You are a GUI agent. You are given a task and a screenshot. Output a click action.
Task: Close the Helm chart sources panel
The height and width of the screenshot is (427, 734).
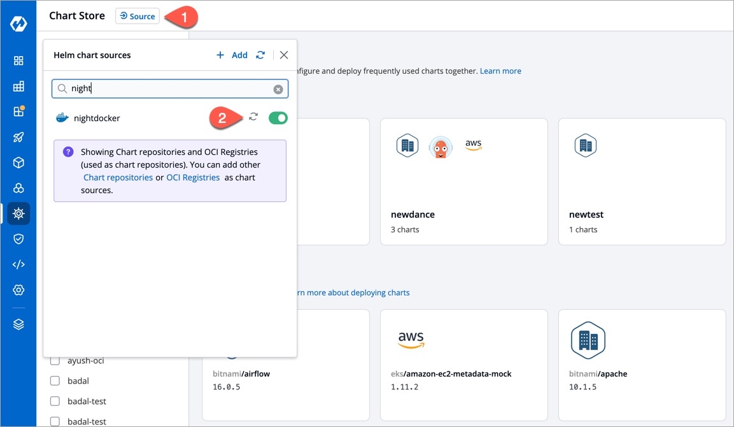pos(284,55)
